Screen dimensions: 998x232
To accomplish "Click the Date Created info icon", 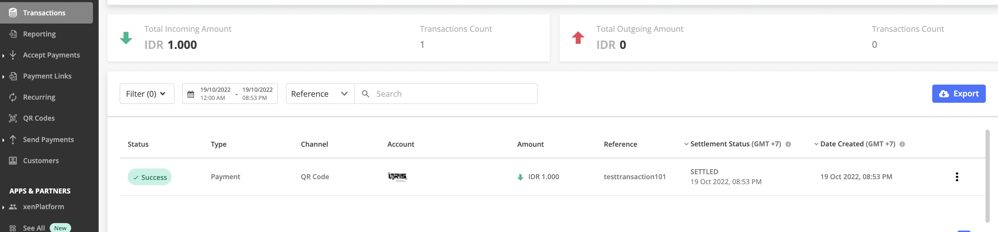I will coord(902,144).
